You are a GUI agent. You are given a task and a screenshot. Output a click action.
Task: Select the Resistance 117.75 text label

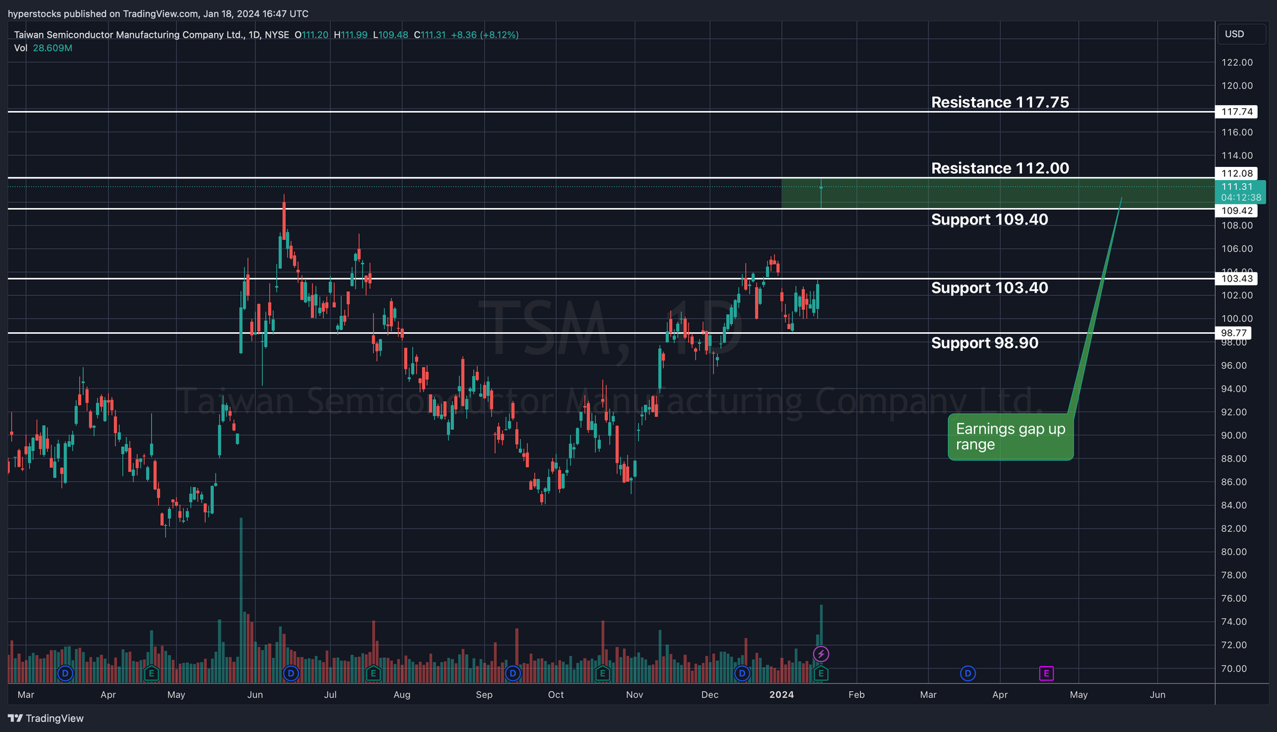click(1000, 102)
